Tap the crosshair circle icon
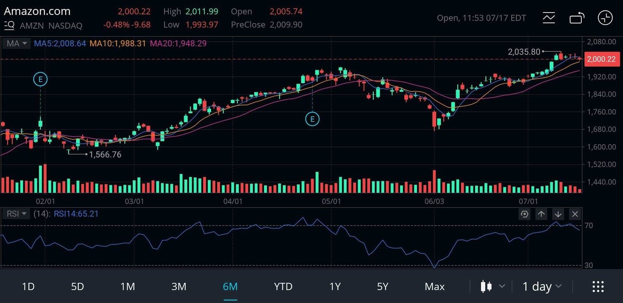 [x=605, y=18]
